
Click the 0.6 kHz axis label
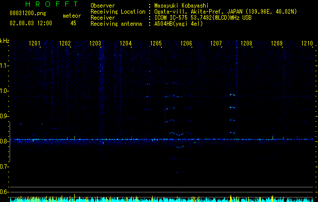pos(5,192)
